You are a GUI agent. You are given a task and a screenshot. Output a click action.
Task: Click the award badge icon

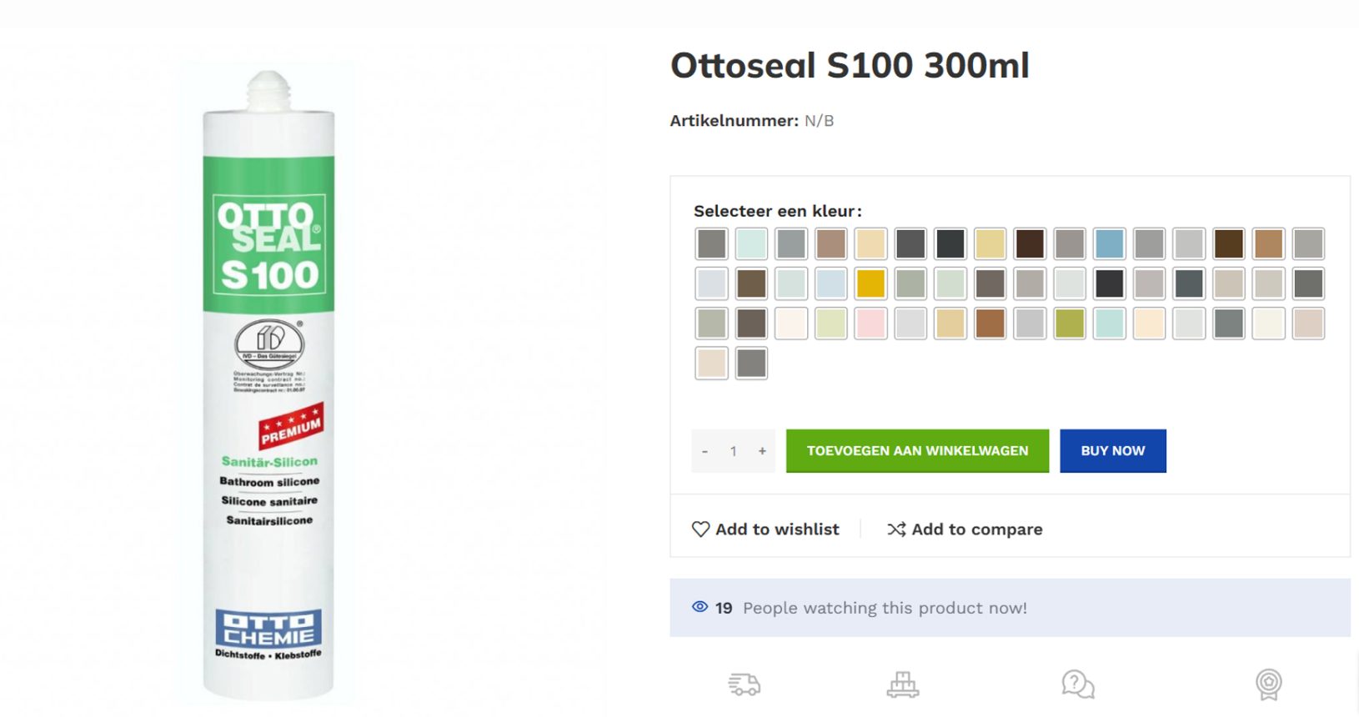(x=1268, y=684)
